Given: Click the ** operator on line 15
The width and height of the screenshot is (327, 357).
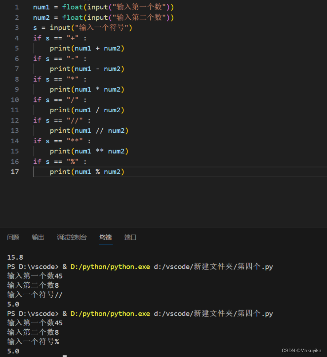Looking at the screenshot, I should point(99,151).
